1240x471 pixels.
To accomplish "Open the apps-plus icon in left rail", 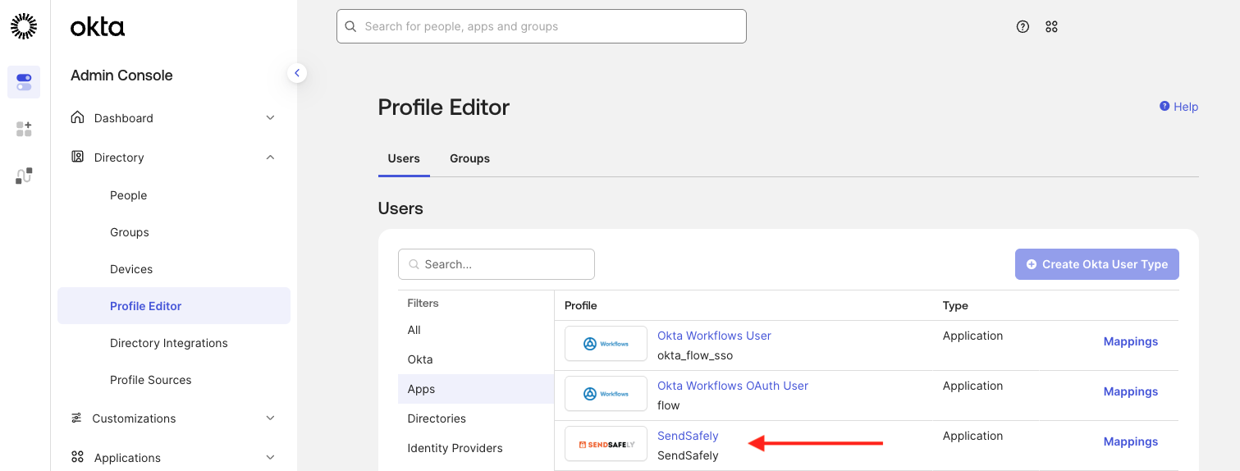I will coord(24,129).
